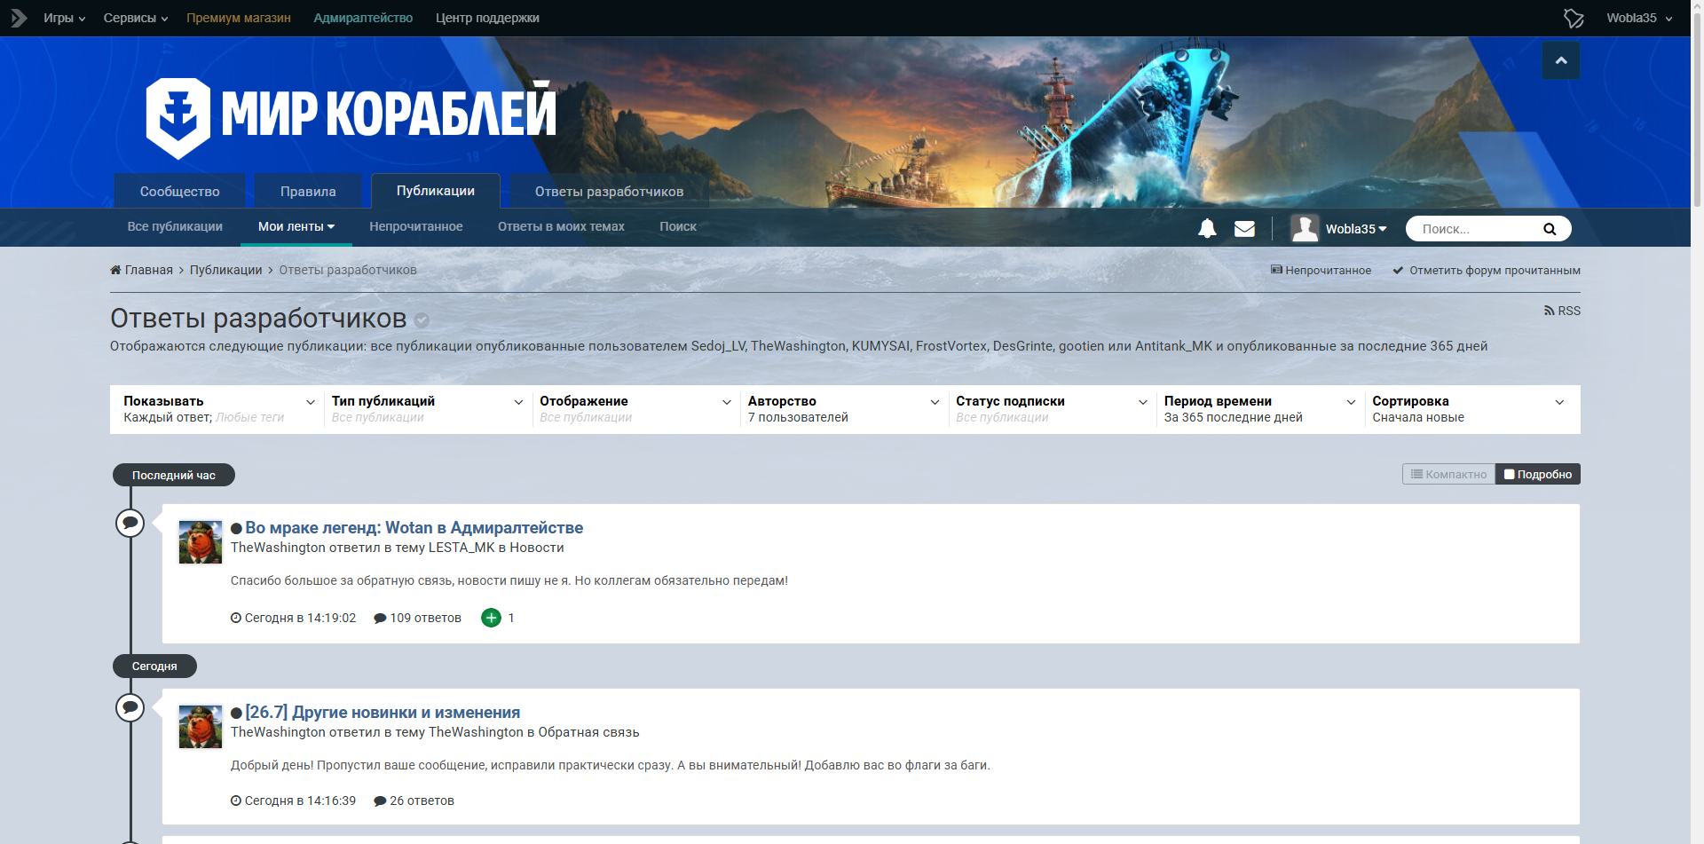Open the Мои ленты dropdown
1704x844 pixels.
point(296,226)
